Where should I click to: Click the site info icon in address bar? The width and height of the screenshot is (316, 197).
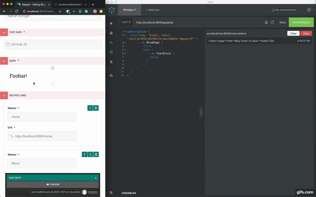point(24,11)
